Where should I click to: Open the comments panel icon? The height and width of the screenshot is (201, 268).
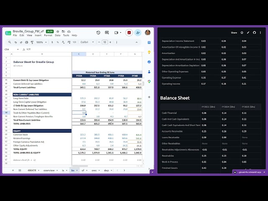coord(107,33)
